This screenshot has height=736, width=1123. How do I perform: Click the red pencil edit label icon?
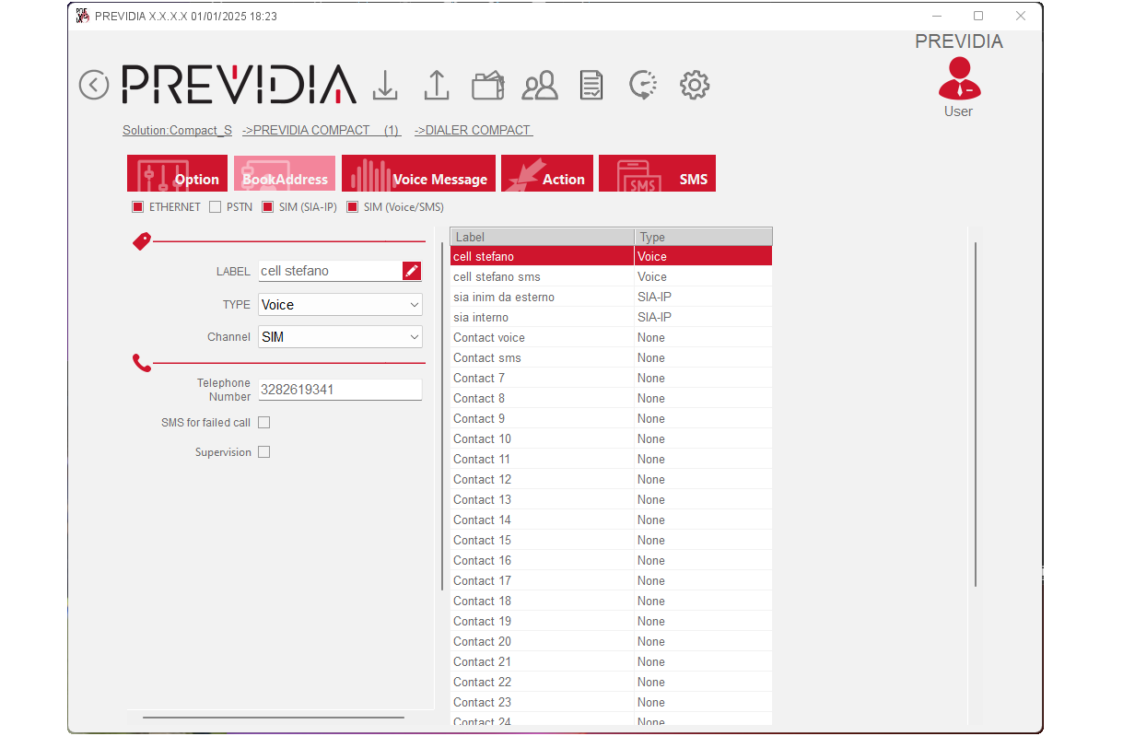tap(412, 271)
